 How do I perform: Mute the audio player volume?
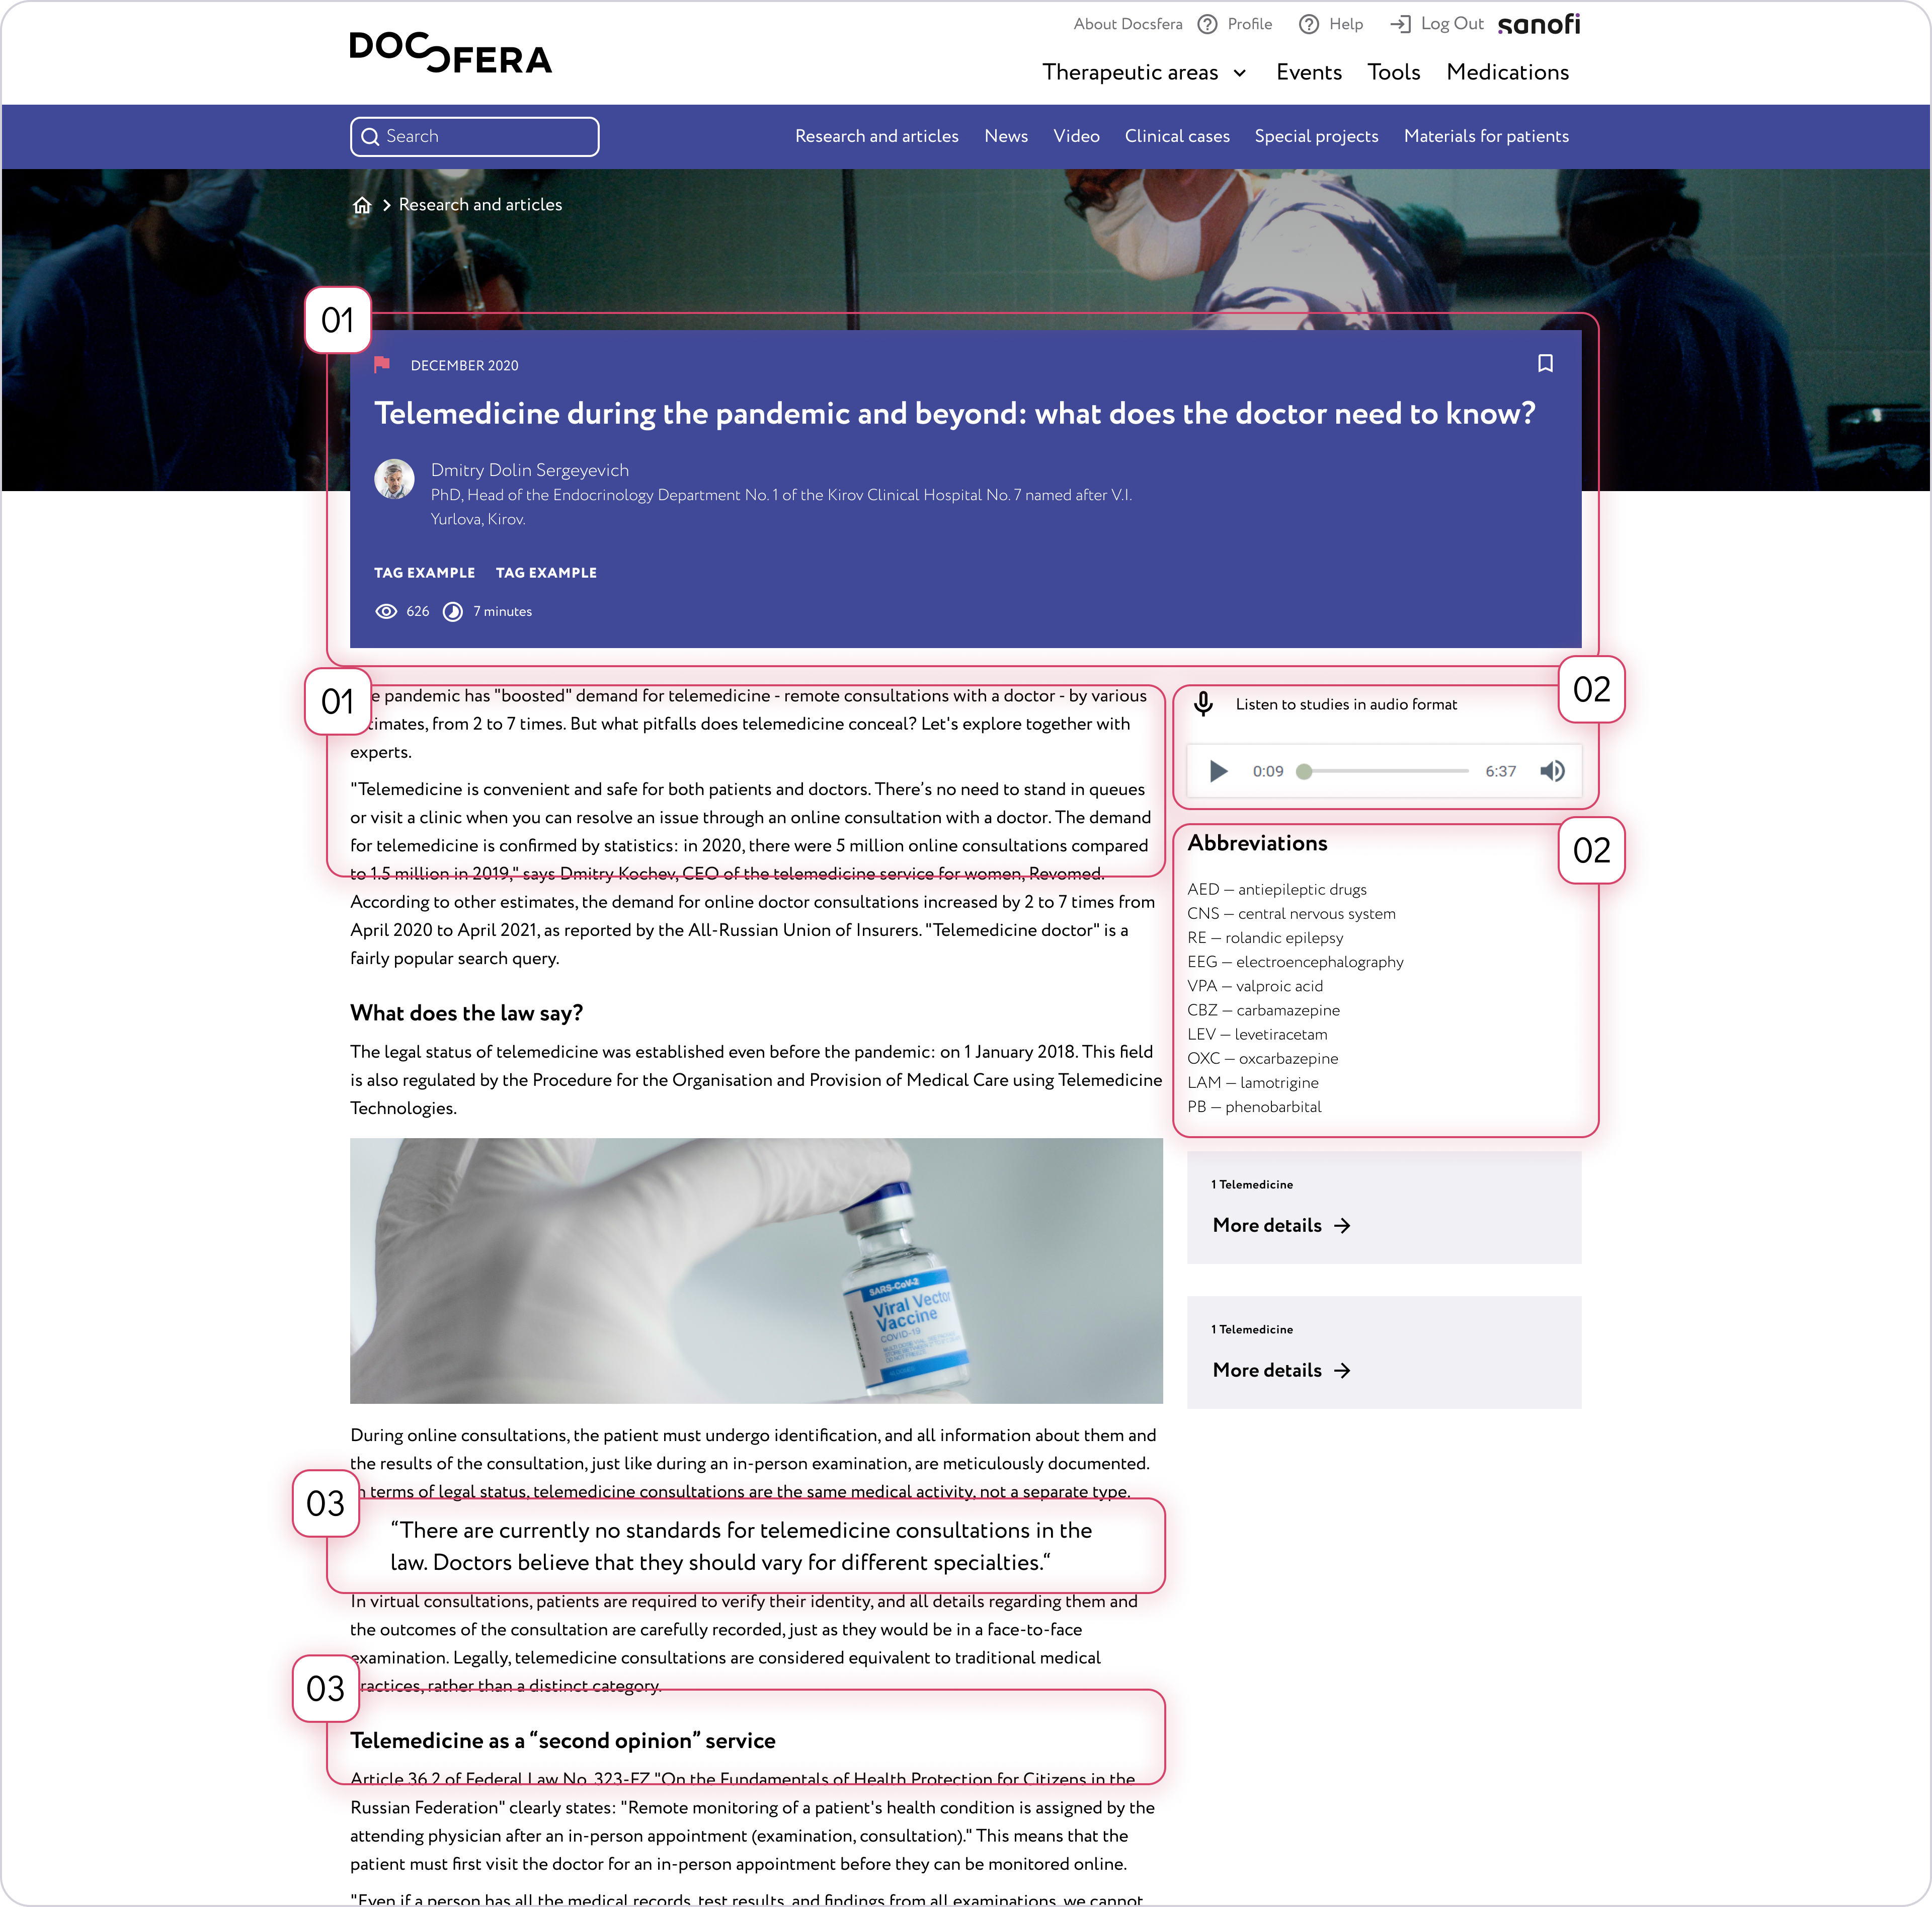point(1552,771)
